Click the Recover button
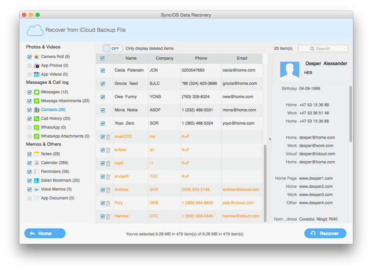 [325, 233]
